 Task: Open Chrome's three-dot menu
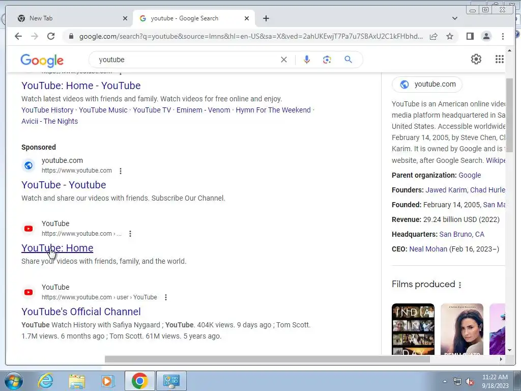click(503, 36)
